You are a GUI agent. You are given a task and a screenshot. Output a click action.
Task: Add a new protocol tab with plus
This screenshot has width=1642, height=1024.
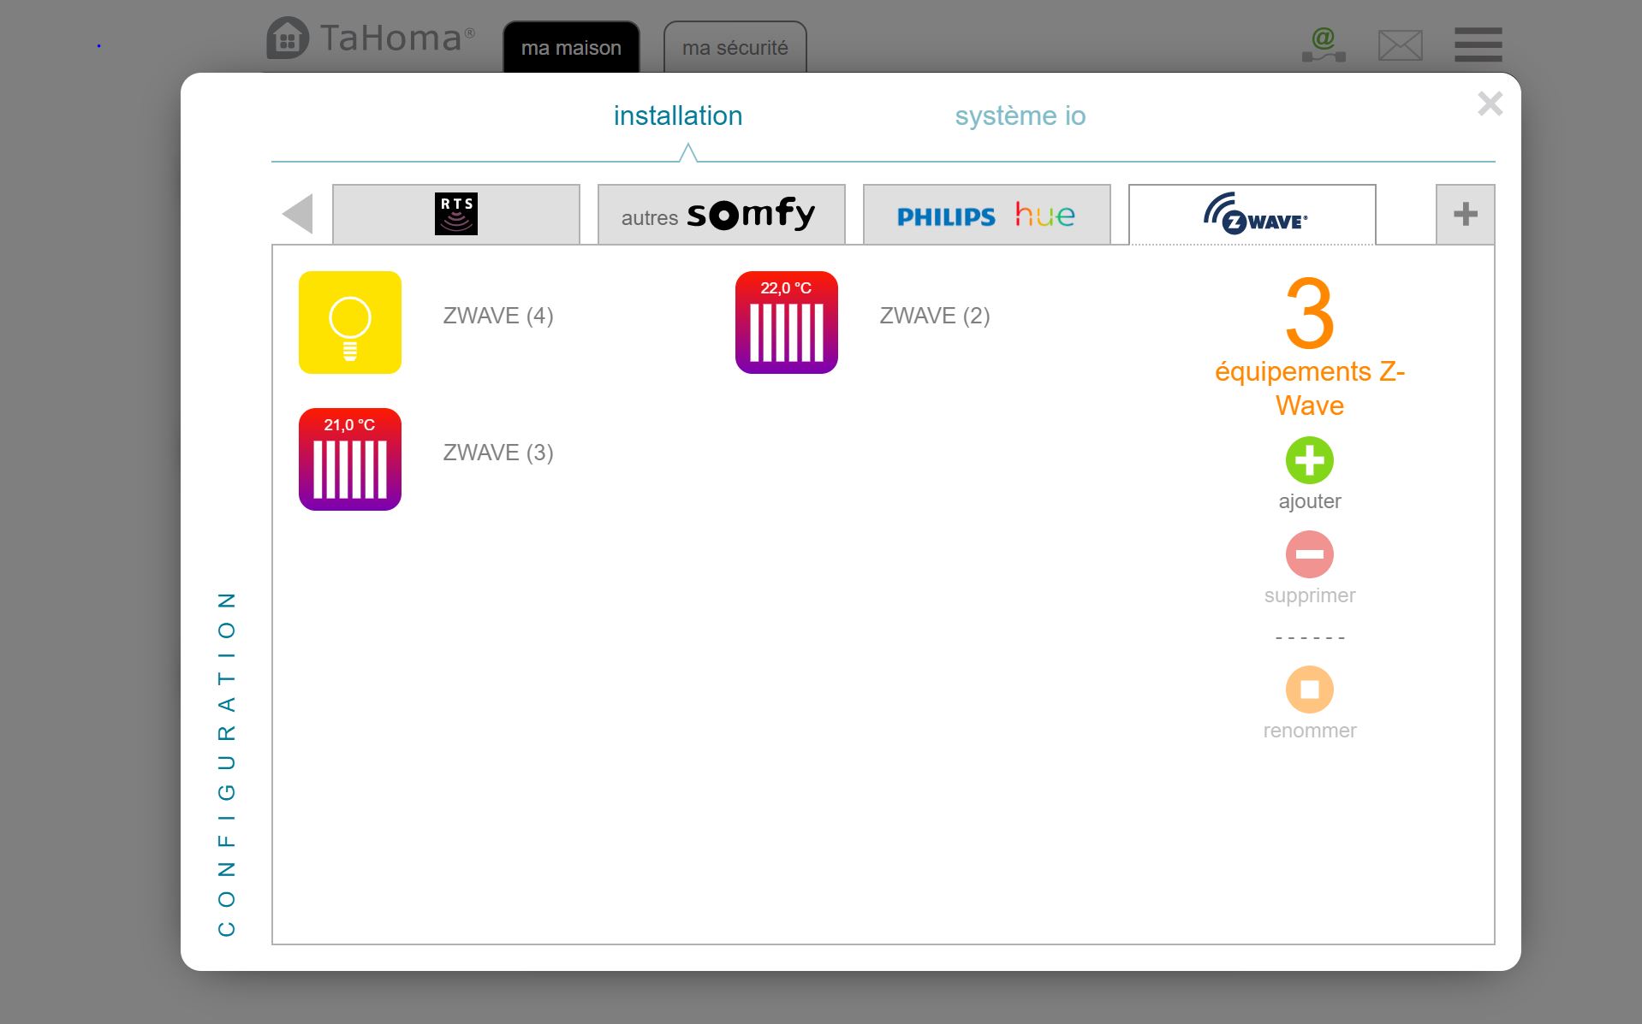[x=1465, y=214]
